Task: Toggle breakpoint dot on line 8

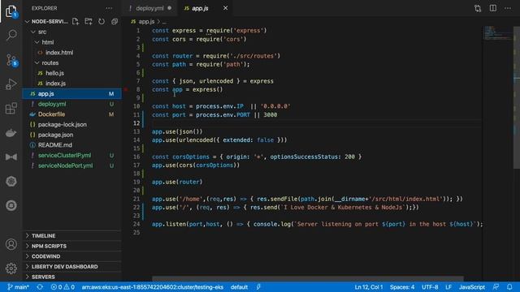Action: point(126,89)
